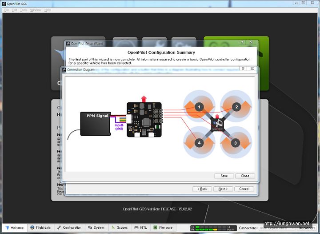This screenshot has height=234, width=320.
Task: Switch to the HITL tab
Action: [x=141, y=228]
